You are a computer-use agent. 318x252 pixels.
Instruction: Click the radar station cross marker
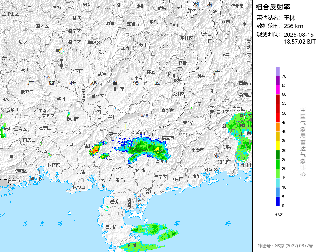point(126,126)
